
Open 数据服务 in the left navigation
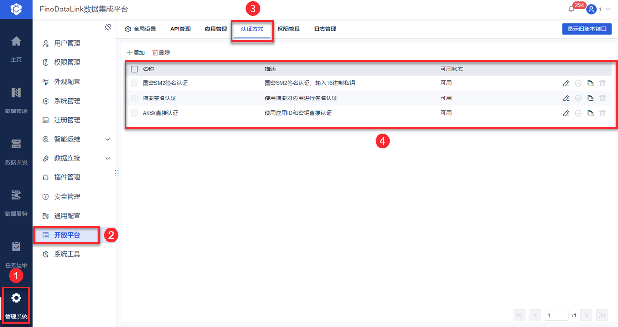pos(16,203)
